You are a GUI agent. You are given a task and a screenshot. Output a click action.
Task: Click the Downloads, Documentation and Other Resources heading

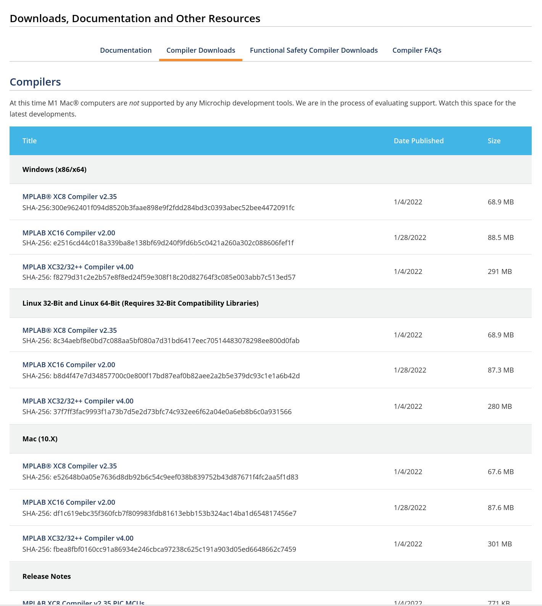point(135,19)
